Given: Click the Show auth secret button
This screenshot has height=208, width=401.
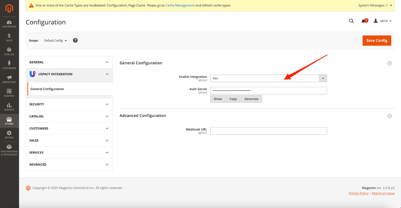Looking at the screenshot, I should (x=218, y=99).
